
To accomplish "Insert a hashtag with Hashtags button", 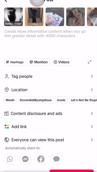I will pos(15,62).
